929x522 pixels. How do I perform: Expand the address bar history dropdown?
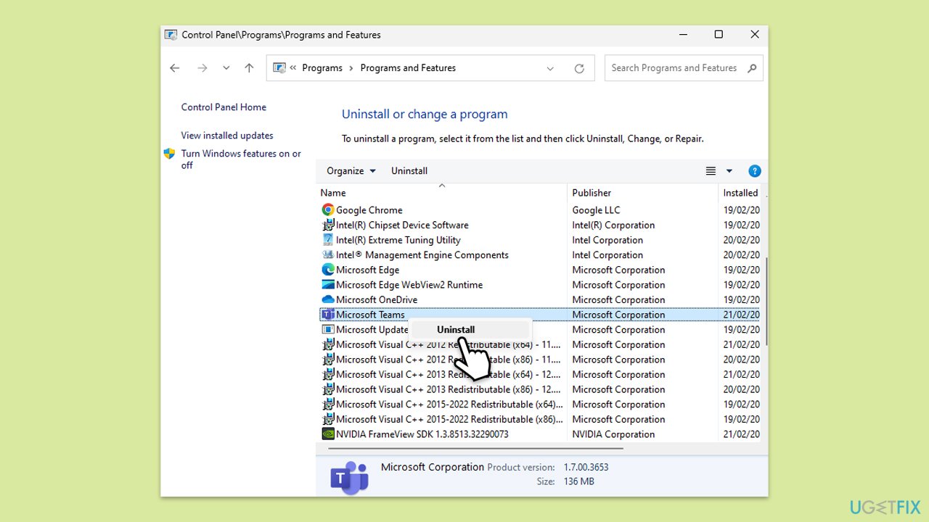550,68
